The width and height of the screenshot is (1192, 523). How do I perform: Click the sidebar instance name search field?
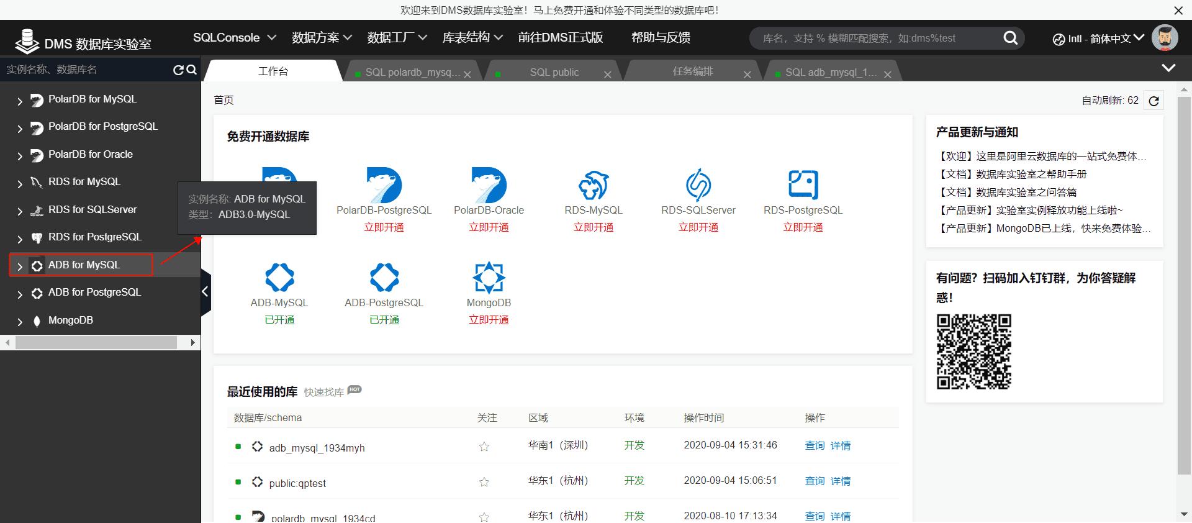pos(87,70)
